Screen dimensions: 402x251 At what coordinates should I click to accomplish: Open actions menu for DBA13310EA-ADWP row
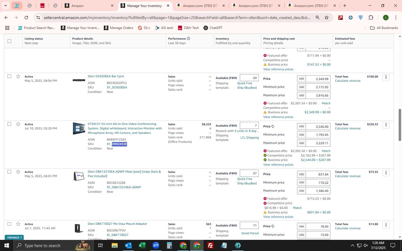[x=386, y=173]
